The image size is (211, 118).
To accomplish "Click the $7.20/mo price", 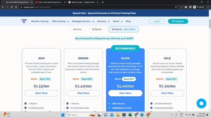I will click(x=167, y=86).
